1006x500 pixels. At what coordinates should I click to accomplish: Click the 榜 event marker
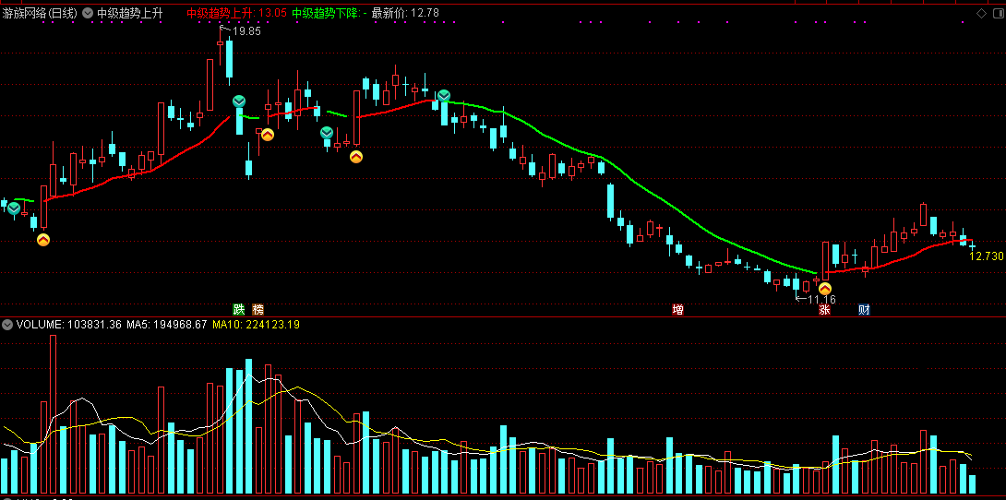(x=257, y=310)
